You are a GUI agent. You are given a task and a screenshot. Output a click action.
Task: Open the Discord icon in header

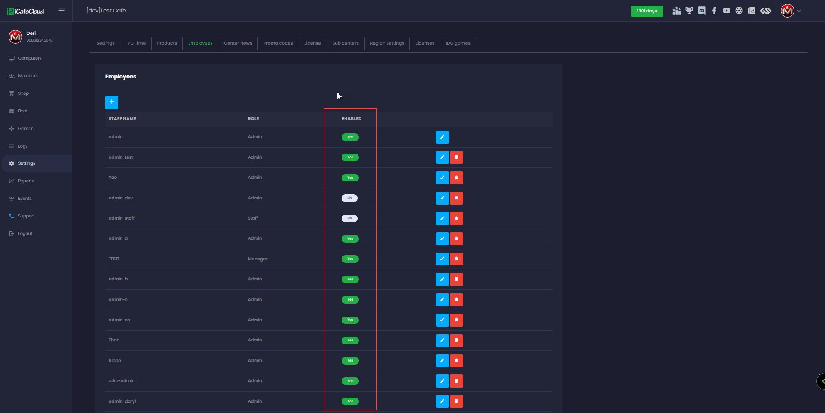(702, 11)
